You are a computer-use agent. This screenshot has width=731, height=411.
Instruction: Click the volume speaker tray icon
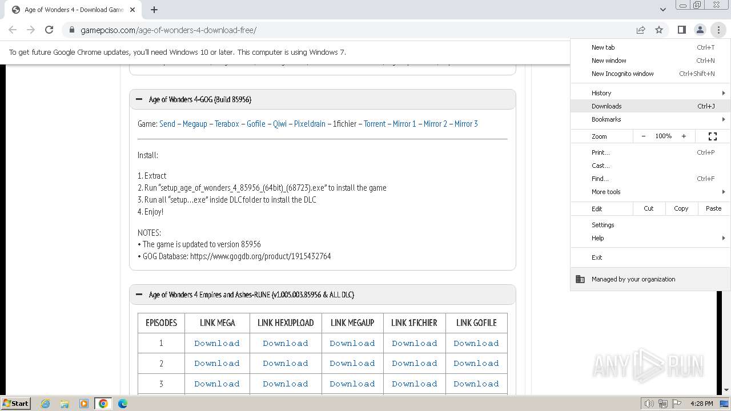pyautogui.click(x=649, y=404)
